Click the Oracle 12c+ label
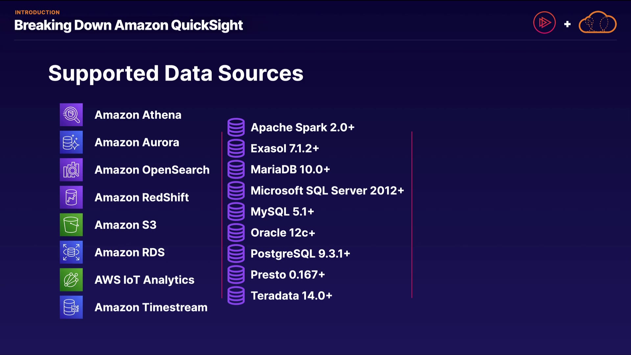The image size is (631, 355). (283, 233)
